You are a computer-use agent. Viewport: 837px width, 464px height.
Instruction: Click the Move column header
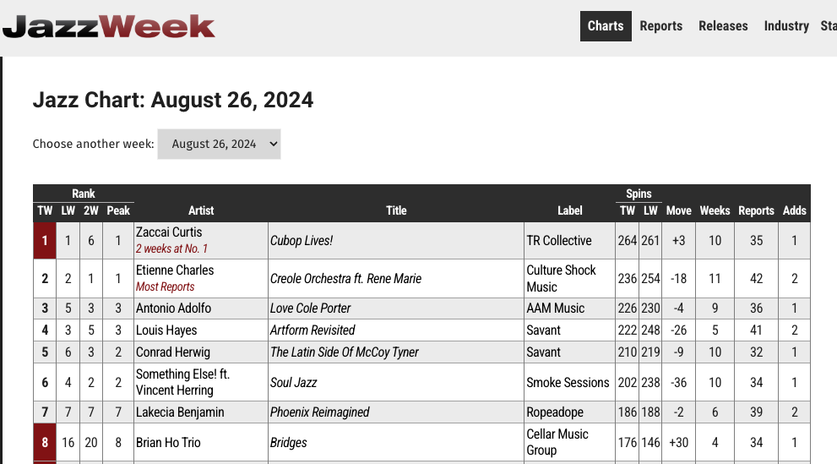(x=678, y=210)
